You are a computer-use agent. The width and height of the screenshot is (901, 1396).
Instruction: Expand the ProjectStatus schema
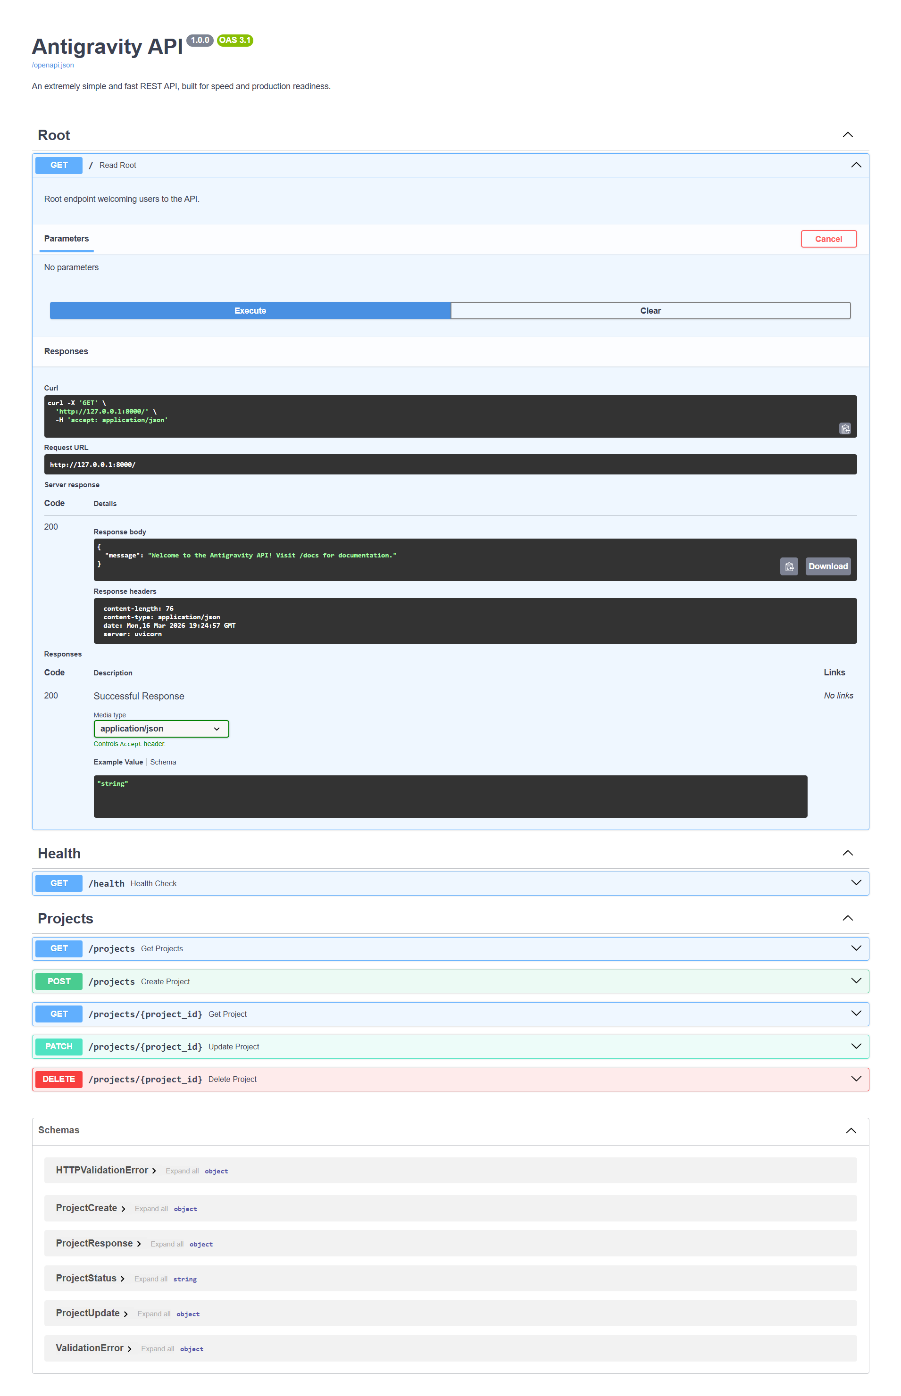click(90, 1279)
